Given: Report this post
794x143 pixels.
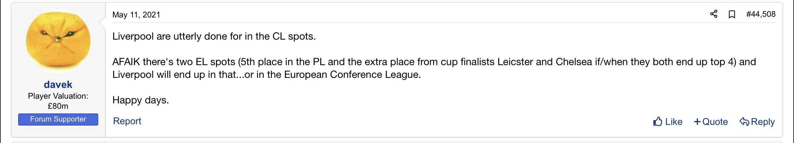Looking at the screenshot, I should [x=127, y=121].
